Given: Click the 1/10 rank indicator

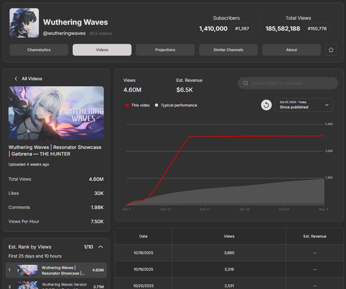Looking at the screenshot, I should (x=88, y=247).
